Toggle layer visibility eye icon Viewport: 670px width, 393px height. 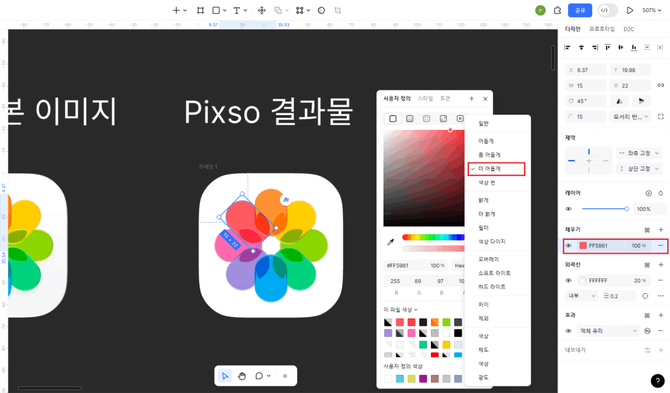568,209
